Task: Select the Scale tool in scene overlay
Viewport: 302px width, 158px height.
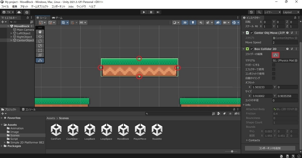Action: [x=40, y=46]
